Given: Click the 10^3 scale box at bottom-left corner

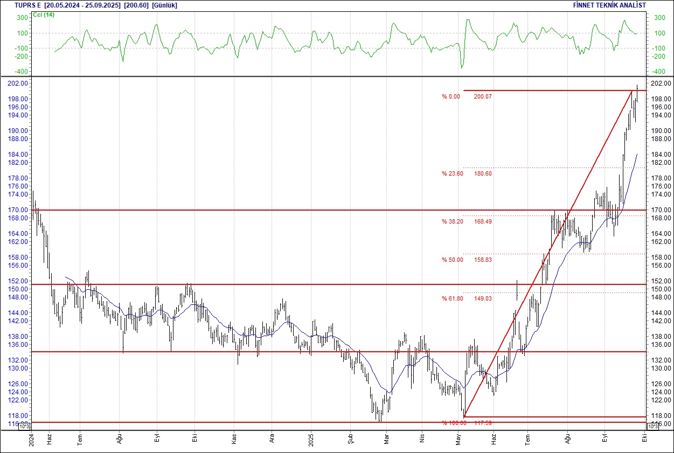Looking at the screenshot, I should pyautogui.click(x=25, y=426).
